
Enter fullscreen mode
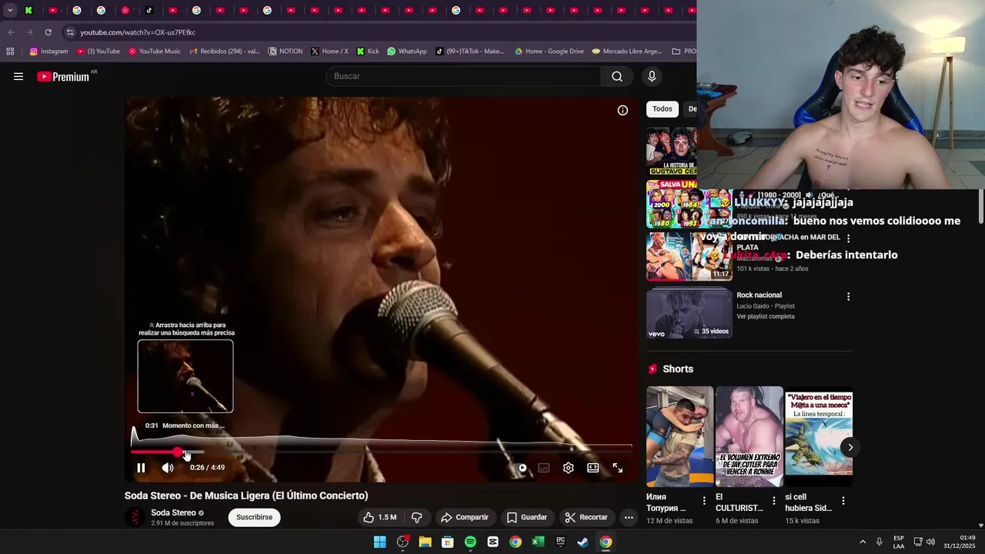[617, 468]
